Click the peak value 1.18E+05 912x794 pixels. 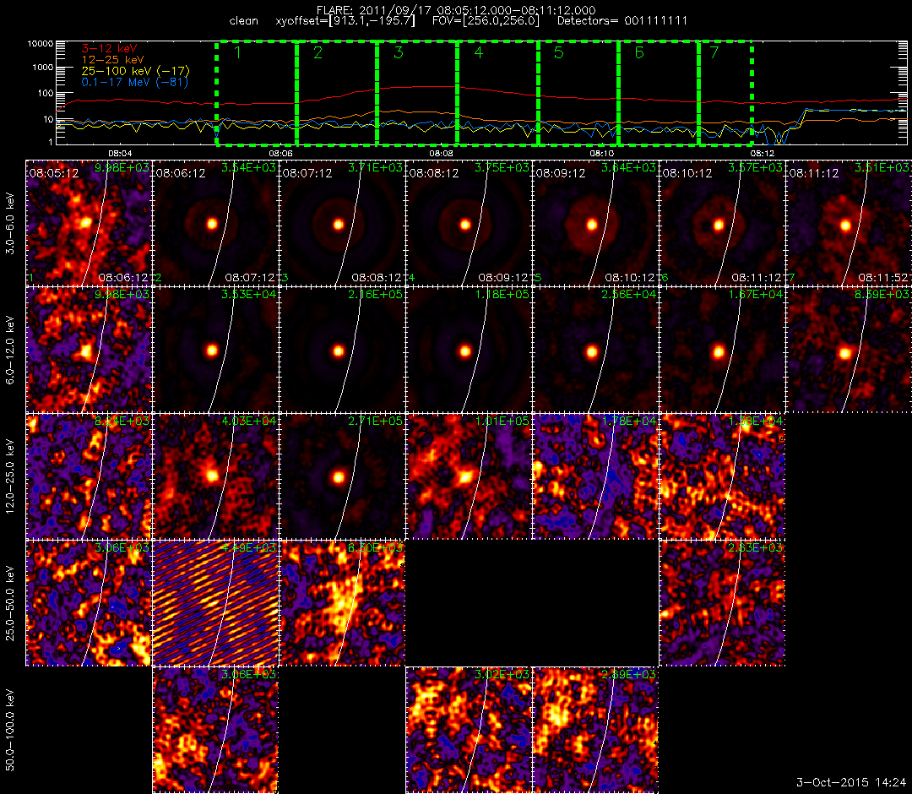[502, 294]
